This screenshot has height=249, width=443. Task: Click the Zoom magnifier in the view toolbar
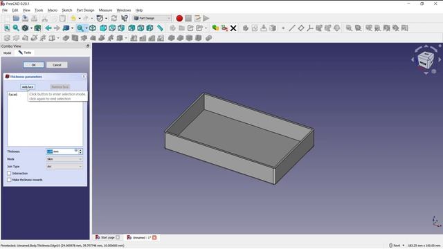click(x=80, y=28)
